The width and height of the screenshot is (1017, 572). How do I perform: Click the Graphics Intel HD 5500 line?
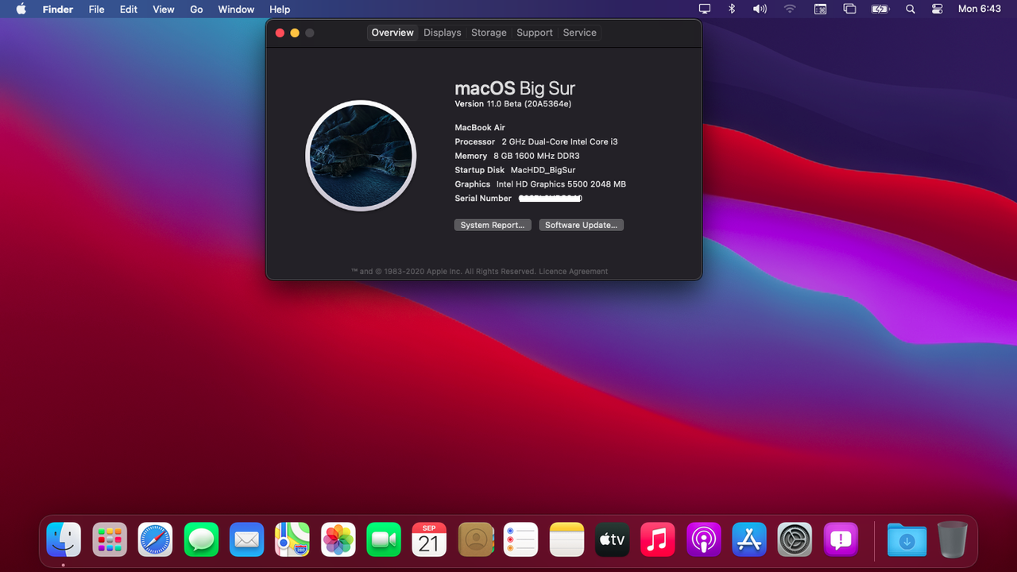pos(540,184)
